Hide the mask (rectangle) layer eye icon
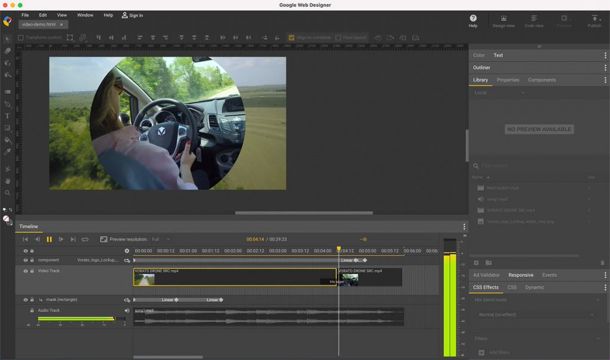610x360 pixels. coord(26,300)
